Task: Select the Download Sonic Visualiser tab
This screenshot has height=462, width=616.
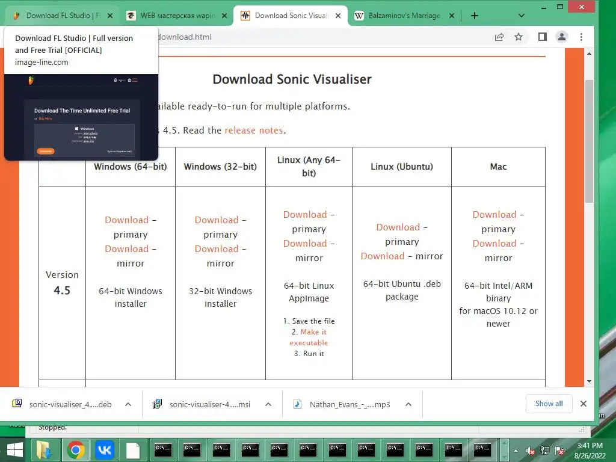Action: point(291,16)
